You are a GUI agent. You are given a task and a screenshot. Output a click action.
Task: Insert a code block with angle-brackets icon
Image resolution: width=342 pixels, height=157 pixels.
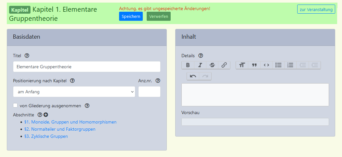(266, 65)
